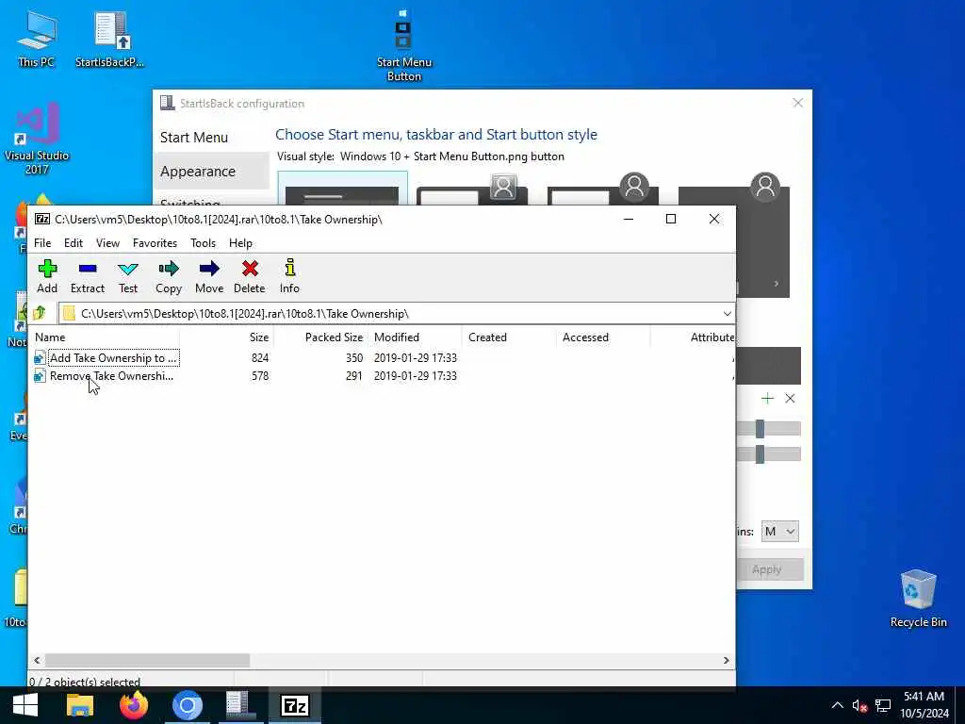The image size is (965, 724).
Task: Open File Explorer from taskbar
Action: pos(80,705)
